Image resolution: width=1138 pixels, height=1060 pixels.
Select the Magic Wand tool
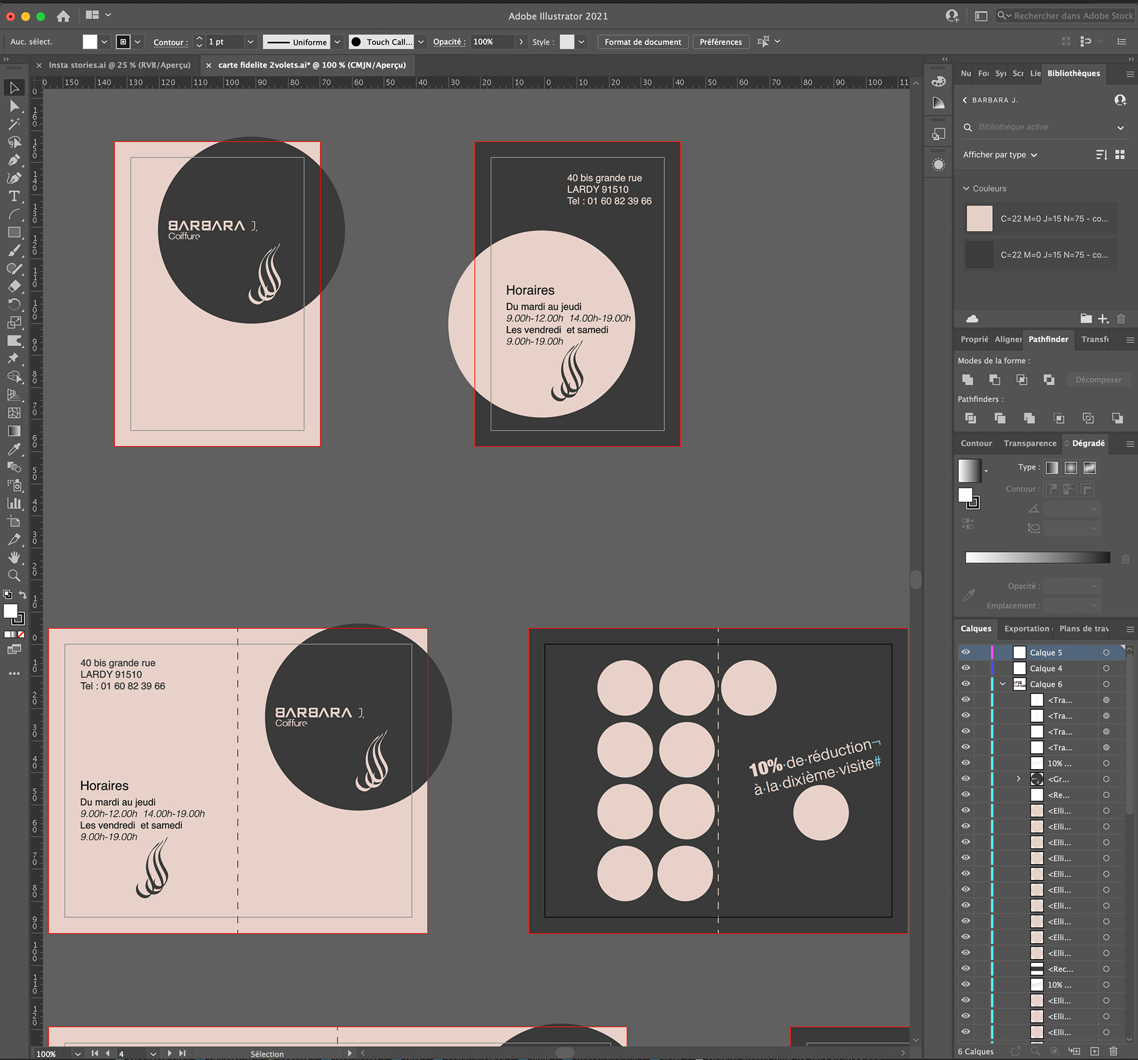pyautogui.click(x=14, y=124)
